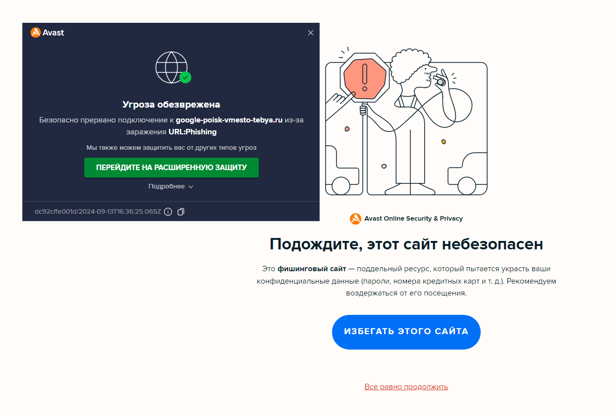Screen dimensions: 616x414
Task: Copy the threat ID with the copy icon
Action: tap(181, 212)
